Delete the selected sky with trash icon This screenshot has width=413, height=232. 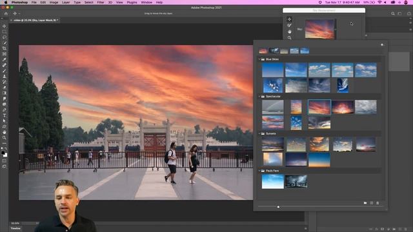378,203
